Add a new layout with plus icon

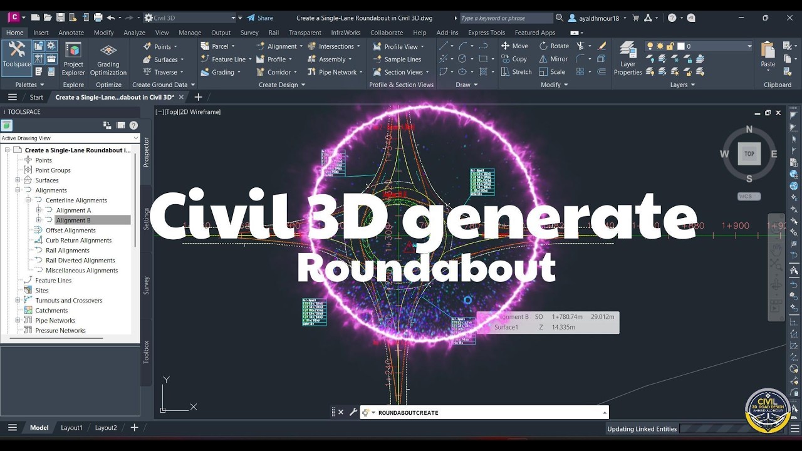(134, 427)
